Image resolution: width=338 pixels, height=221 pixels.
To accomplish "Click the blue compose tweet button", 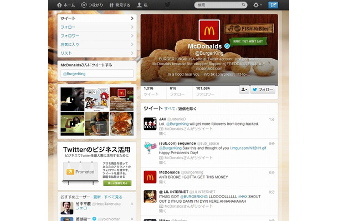I will (x=273, y=5).
